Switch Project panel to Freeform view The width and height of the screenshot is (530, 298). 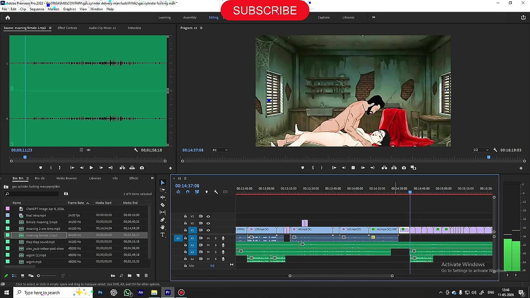coord(31,276)
